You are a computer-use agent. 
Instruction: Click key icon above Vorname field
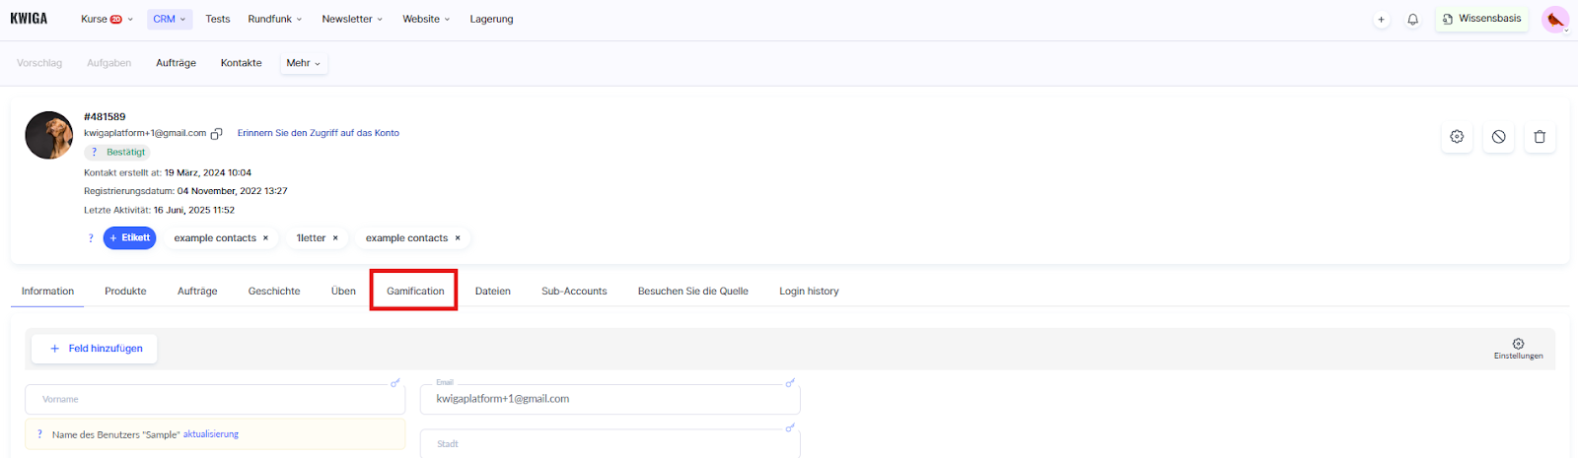[395, 383]
